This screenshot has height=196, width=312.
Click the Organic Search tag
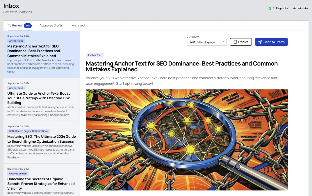(18, 174)
